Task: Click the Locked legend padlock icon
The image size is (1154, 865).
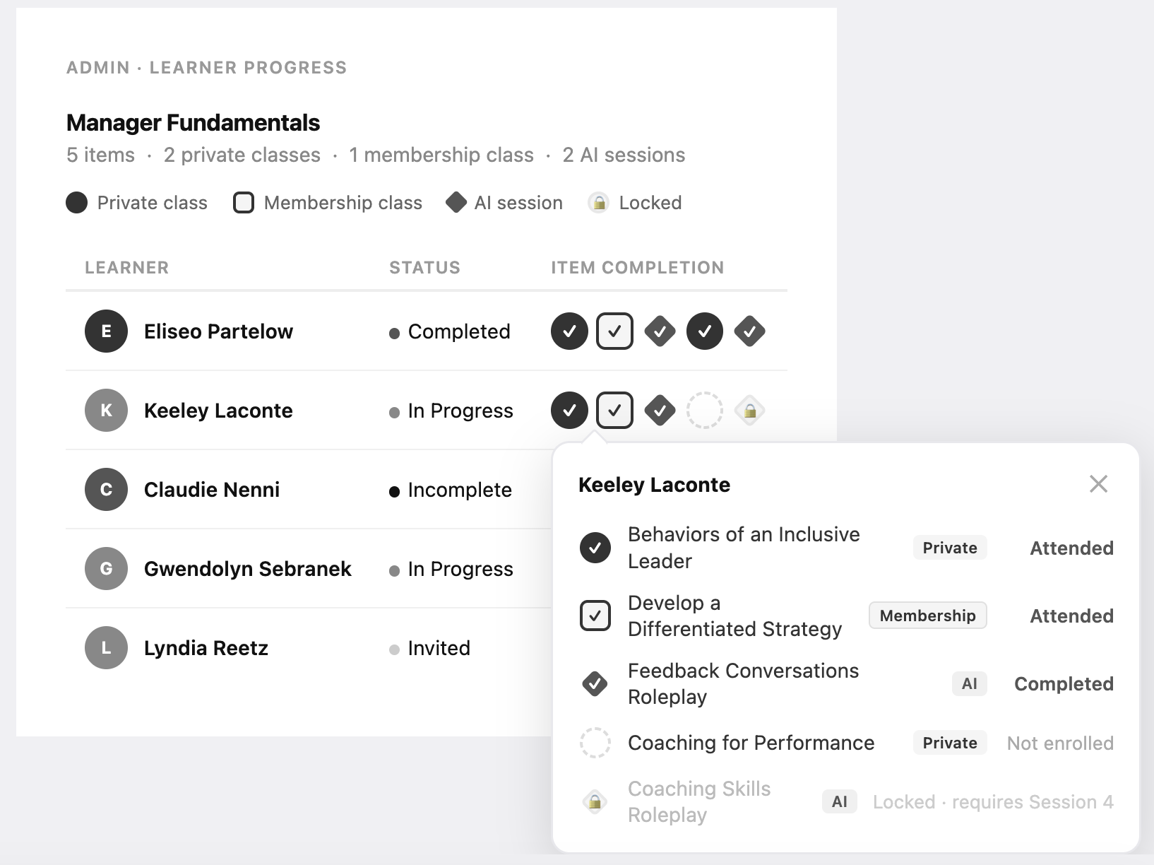Action: point(599,203)
